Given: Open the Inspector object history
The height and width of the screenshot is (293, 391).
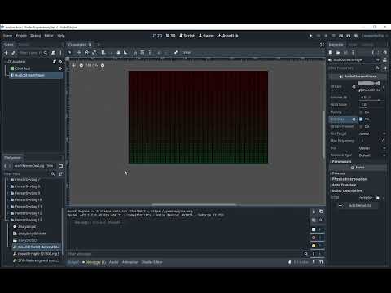Looking at the screenshot, I should [x=384, y=52].
